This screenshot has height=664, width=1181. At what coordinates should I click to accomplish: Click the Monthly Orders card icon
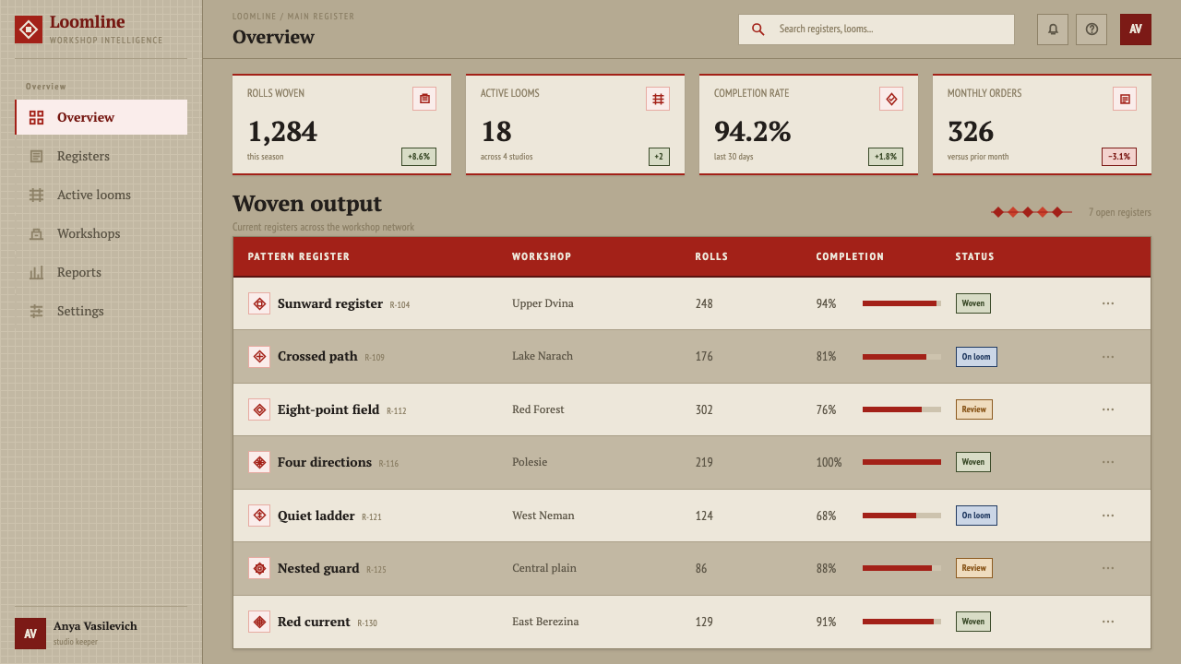coord(1125,99)
